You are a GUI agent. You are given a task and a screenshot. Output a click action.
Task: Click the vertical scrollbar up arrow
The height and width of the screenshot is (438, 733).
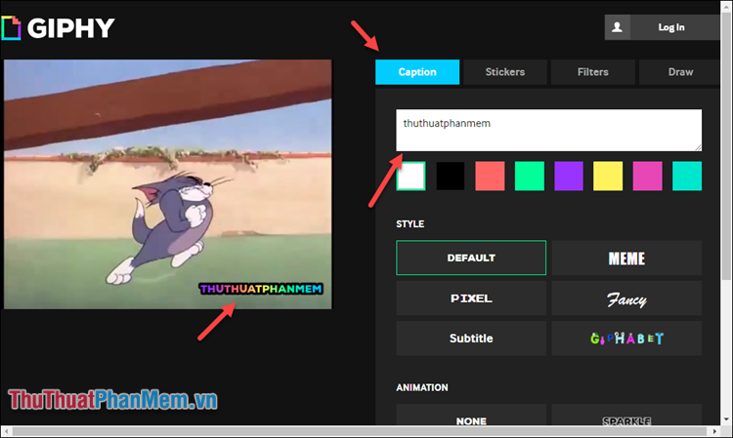pos(726,6)
